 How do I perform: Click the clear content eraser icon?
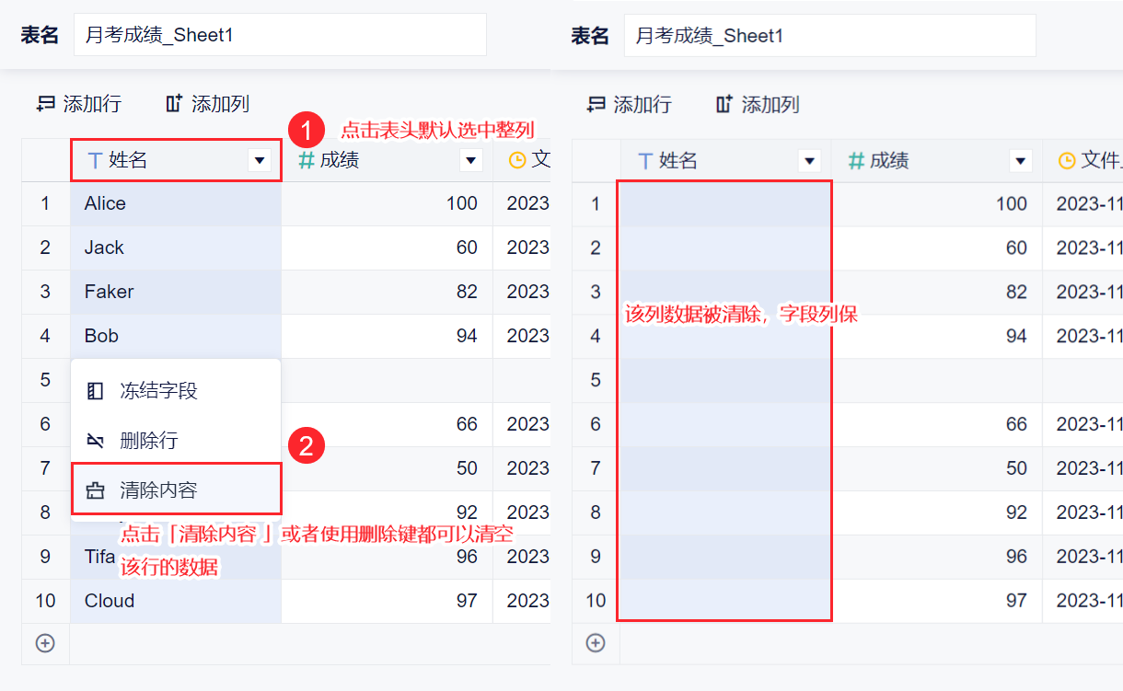tap(96, 490)
